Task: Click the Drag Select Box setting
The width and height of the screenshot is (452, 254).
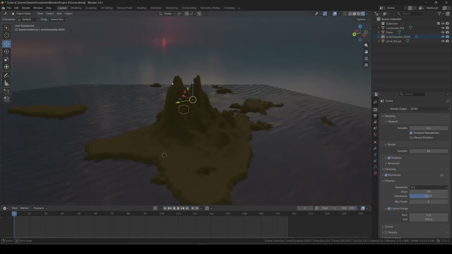Action: point(58,19)
